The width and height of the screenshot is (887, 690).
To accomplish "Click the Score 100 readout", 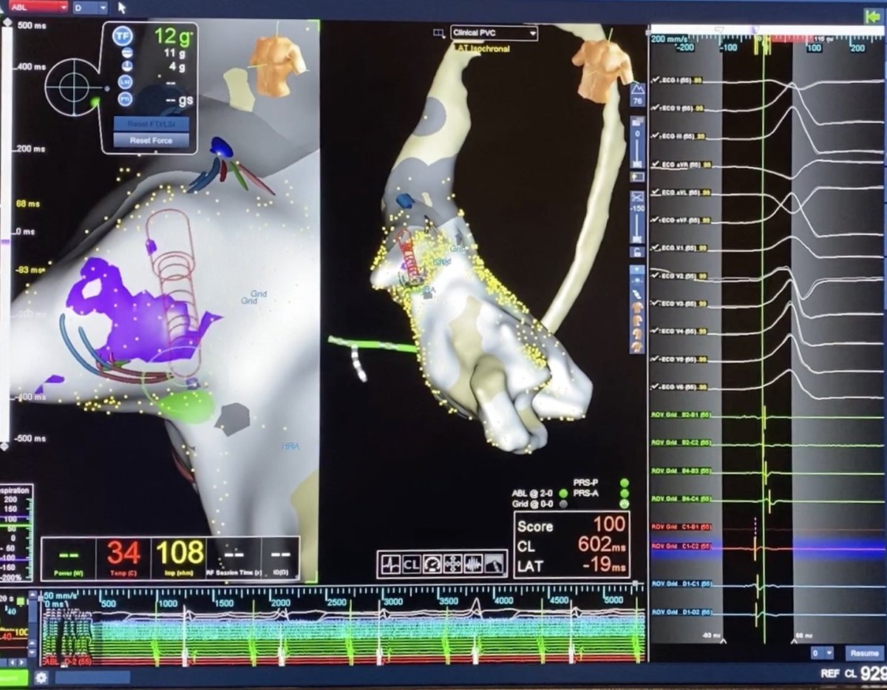I will 571,526.
